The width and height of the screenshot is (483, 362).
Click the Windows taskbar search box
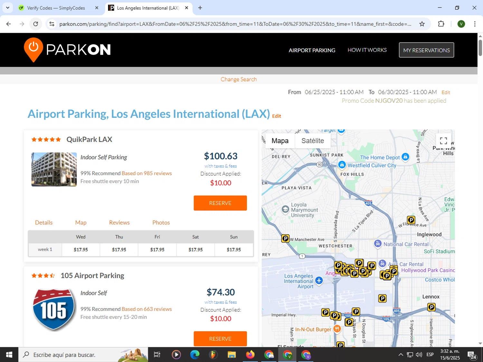83,355
